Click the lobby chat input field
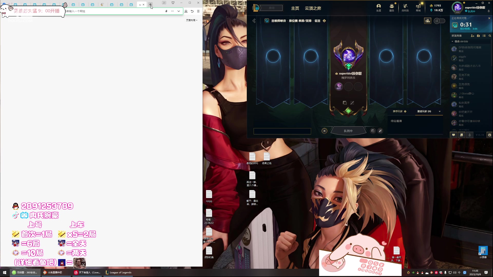The image size is (493, 277). click(x=282, y=131)
